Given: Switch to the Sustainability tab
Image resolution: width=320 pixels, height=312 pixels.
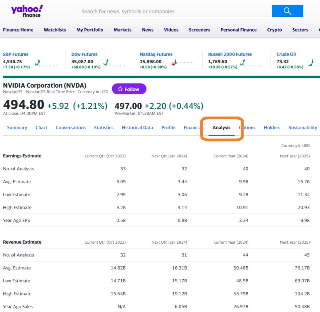Looking at the screenshot, I should coord(302,127).
